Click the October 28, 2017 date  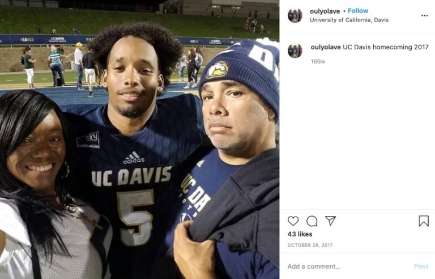point(310,245)
